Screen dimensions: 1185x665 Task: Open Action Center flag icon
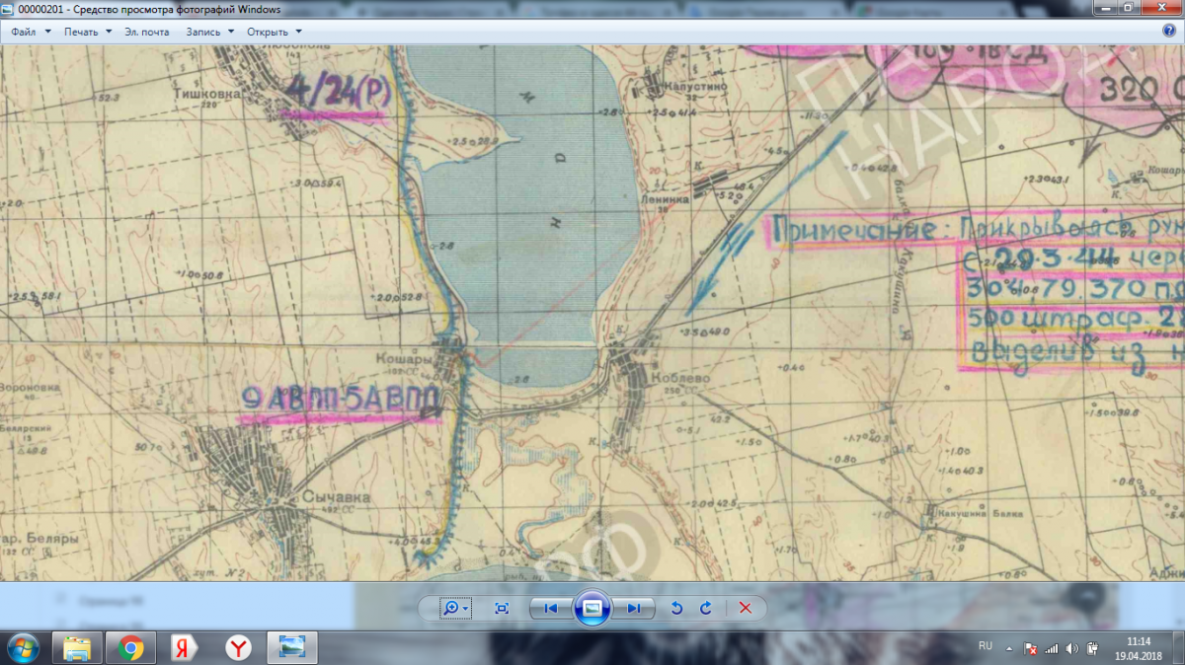(1031, 648)
